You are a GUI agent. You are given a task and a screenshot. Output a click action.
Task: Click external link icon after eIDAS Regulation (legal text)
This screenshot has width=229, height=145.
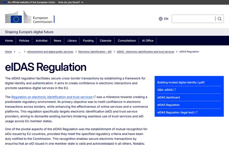pyautogui.click(x=196, y=112)
